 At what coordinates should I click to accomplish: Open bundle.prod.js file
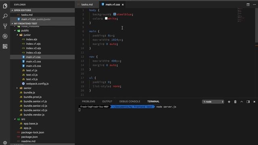click(x=42, y=97)
